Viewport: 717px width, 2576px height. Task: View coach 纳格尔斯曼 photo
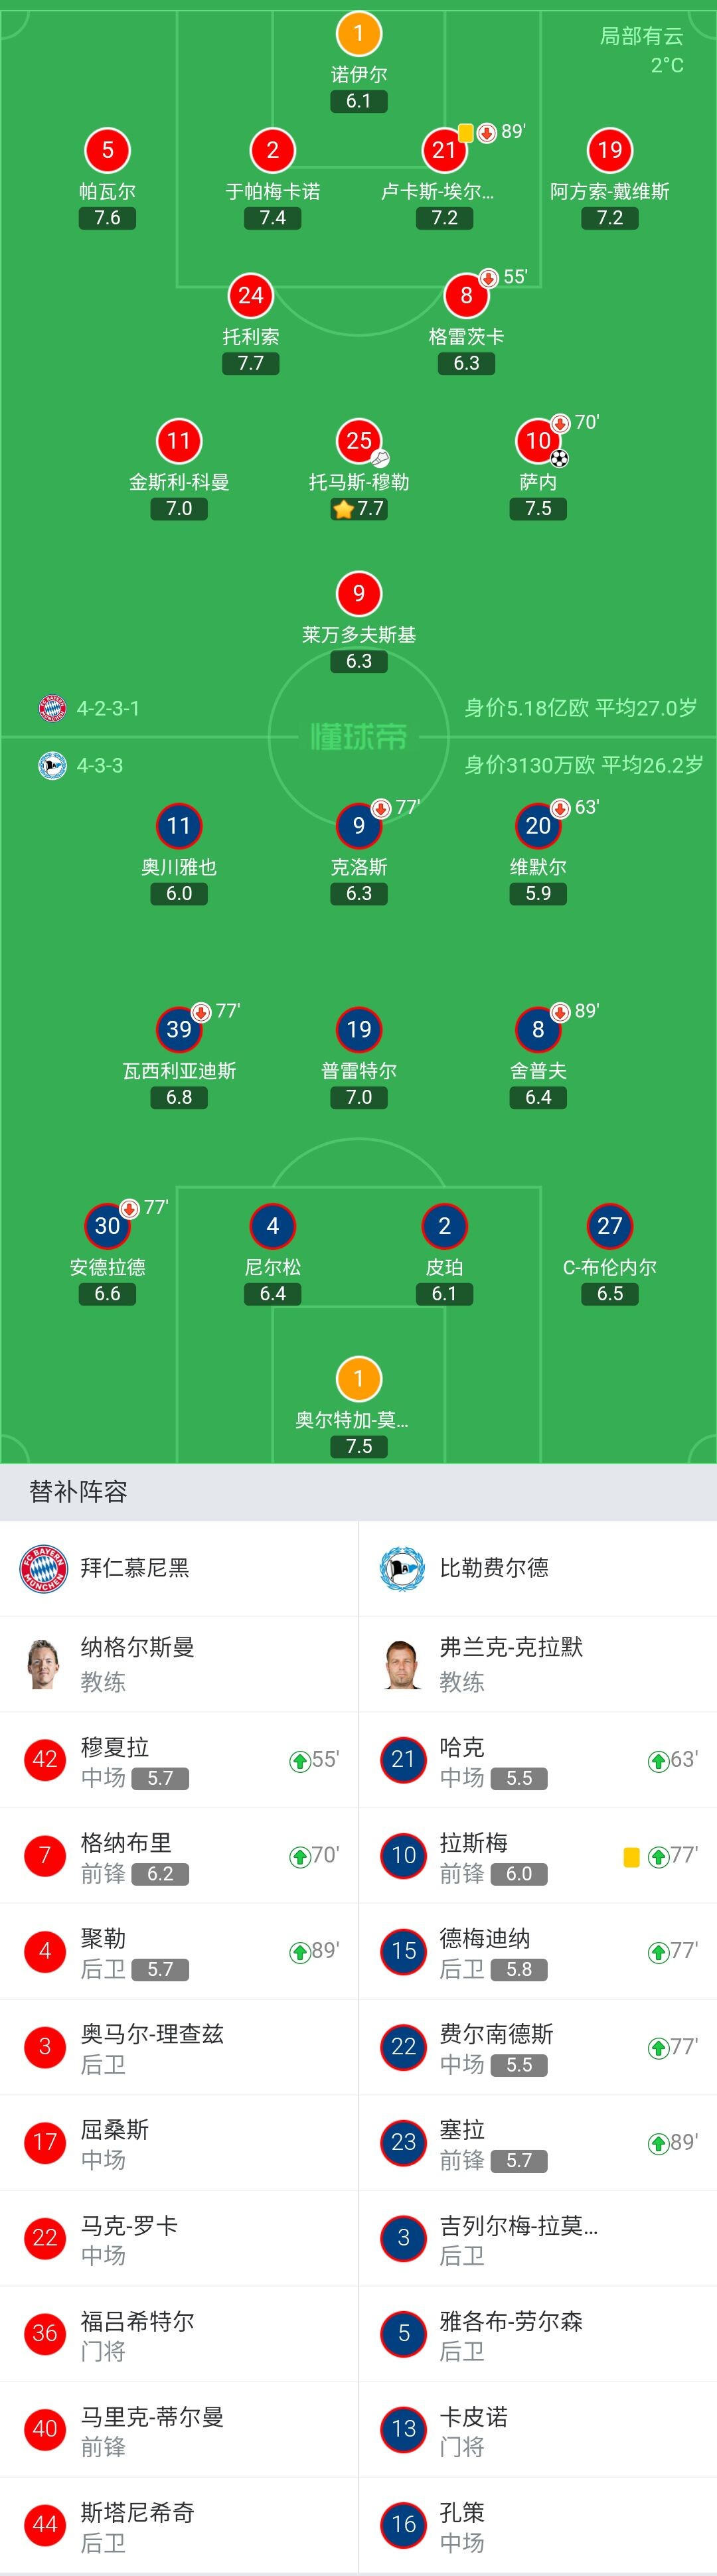click(x=43, y=1664)
